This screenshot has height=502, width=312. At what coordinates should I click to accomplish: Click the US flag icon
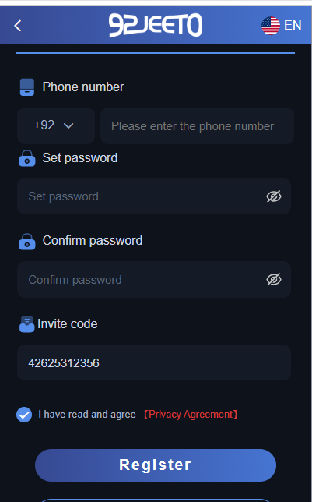271,26
